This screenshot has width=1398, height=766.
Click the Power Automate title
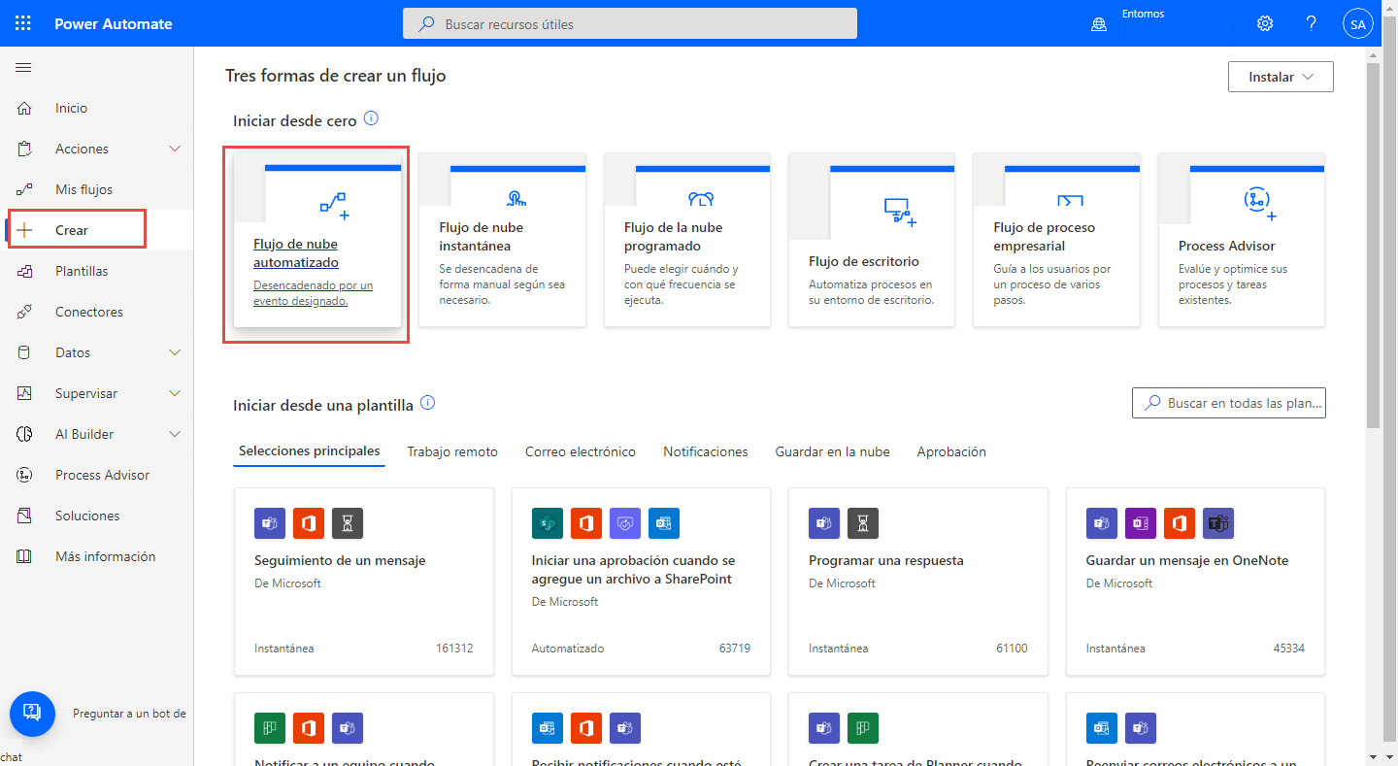coord(114,23)
